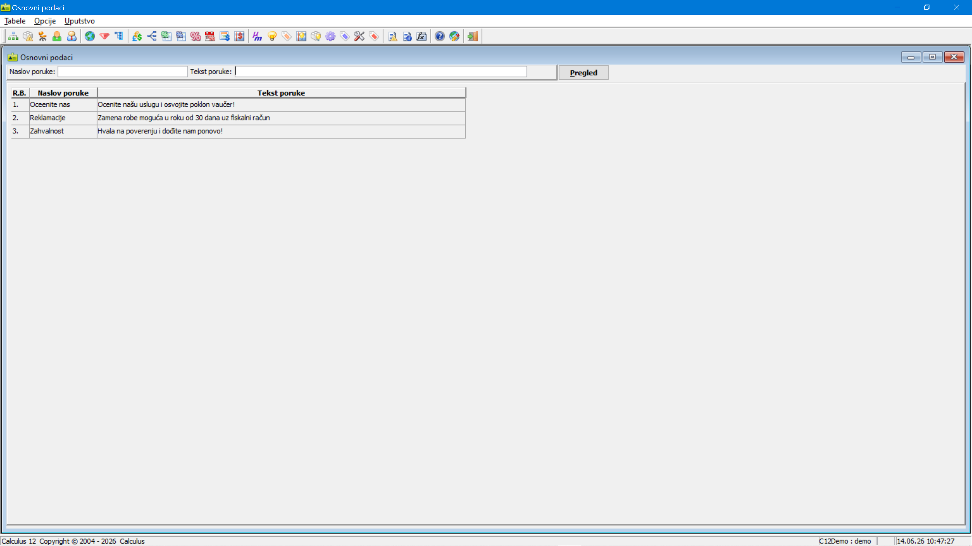This screenshot has height=546, width=972.
Task: Select the person with red tie icon
Action: click(72, 36)
